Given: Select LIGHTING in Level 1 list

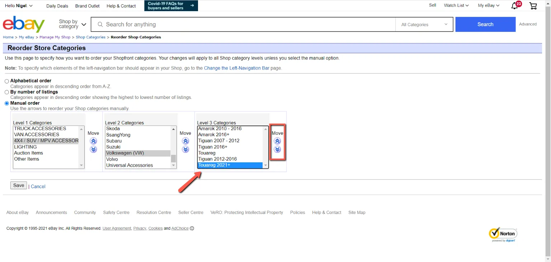Looking at the screenshot, I should coord(46,147).
